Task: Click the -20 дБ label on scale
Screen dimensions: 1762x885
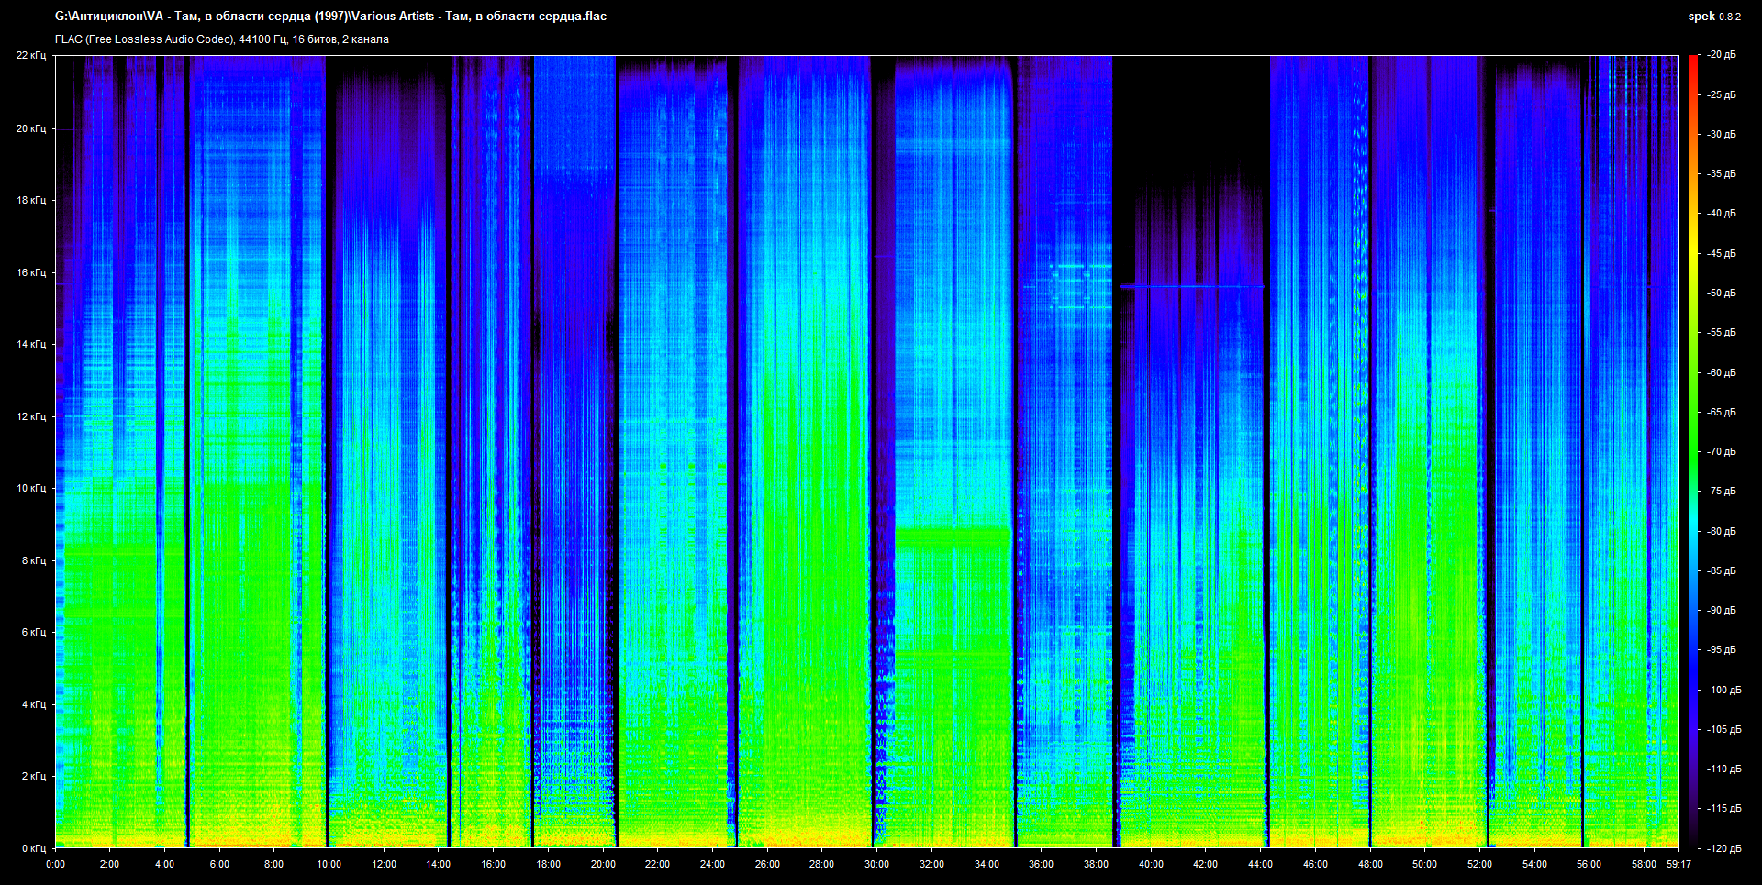Action: click(1722, 55)
